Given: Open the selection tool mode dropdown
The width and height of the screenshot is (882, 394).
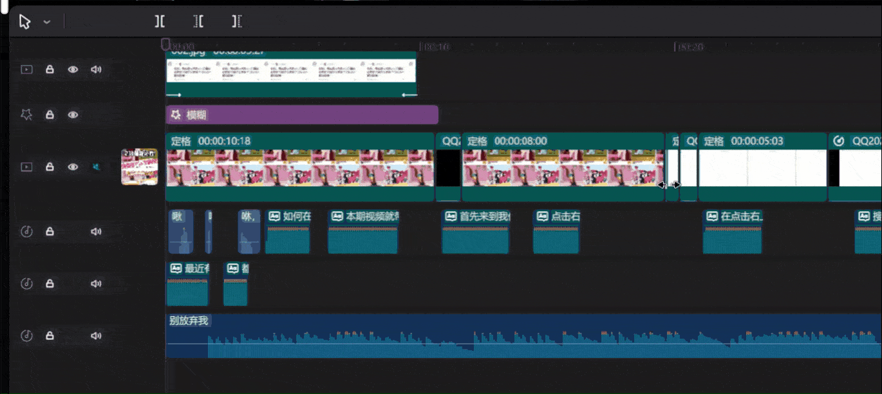Looking at the screenshot, I should point(47,22).
